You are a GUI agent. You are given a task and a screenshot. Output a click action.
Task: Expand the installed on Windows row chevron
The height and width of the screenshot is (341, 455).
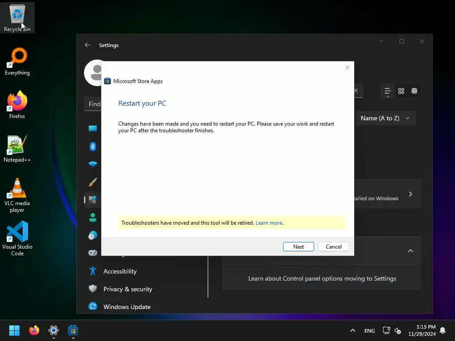point(410,194)
